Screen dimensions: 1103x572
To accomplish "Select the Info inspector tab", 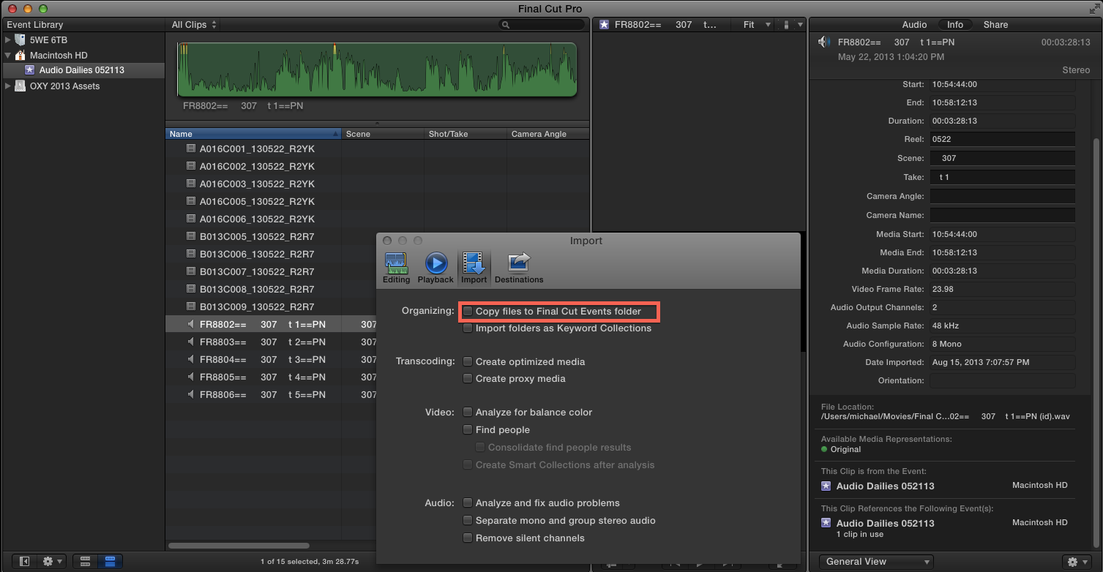I will 955,24.
